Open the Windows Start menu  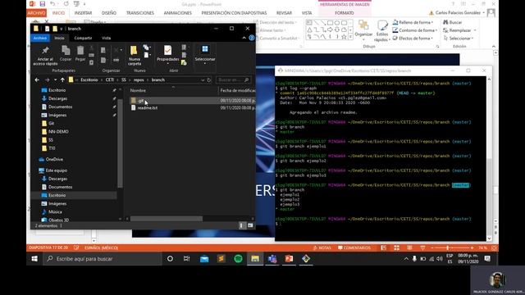(34, 259)
